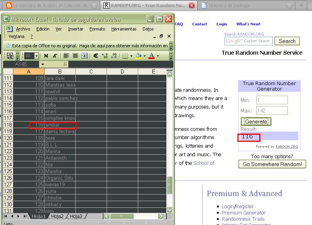Close the inner workbook window
Image resolution: width=312 pixels, height=225 pixels.
coord(169,36)
